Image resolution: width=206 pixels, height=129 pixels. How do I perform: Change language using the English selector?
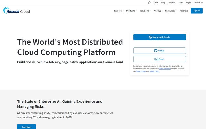click(x=198, y=3)
